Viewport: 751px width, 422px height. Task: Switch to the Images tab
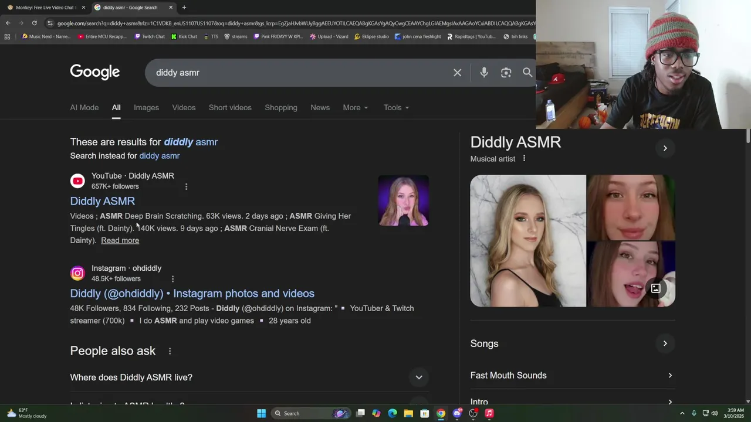pyautogui.click(x=146, y=107)
